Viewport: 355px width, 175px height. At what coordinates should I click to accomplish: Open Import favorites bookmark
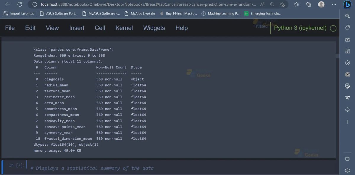click(x=19, y=14)
